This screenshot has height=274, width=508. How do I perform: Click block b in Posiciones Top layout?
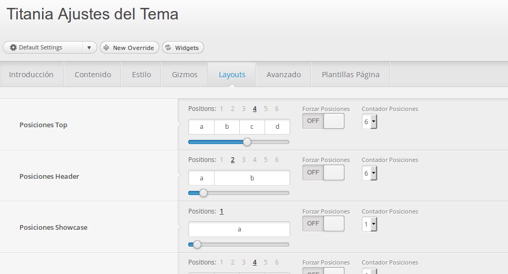pyautogui.click(x=227, y=127)
